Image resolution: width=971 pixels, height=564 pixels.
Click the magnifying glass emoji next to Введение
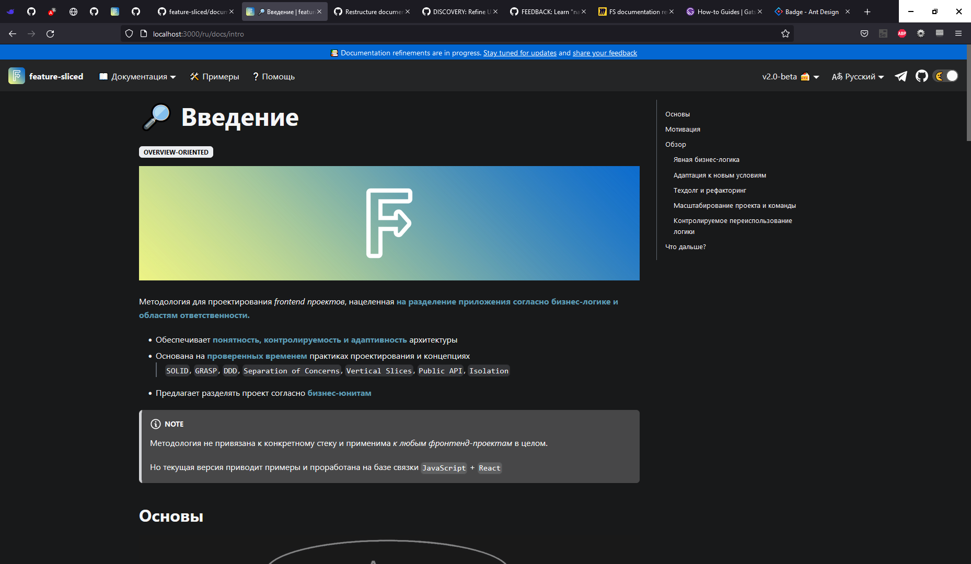[155, 118]
